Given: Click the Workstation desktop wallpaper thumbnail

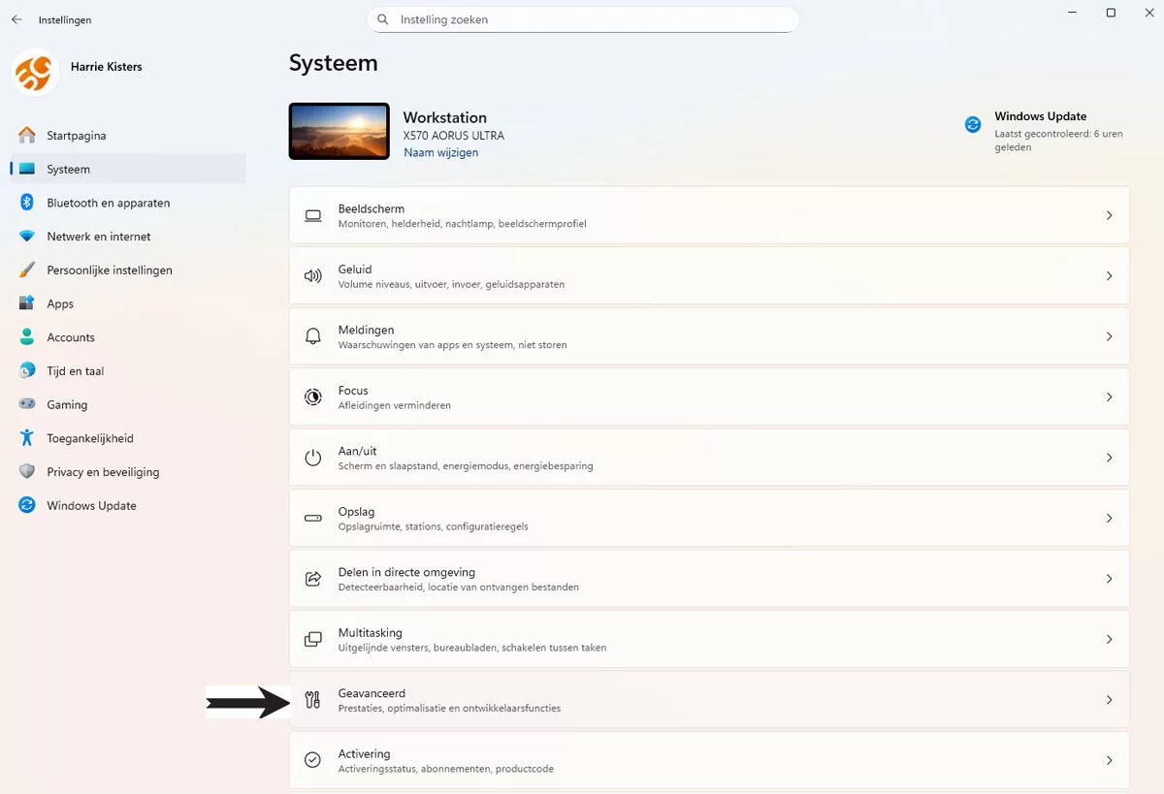Looking at the screenshot, I should [339, 131].
